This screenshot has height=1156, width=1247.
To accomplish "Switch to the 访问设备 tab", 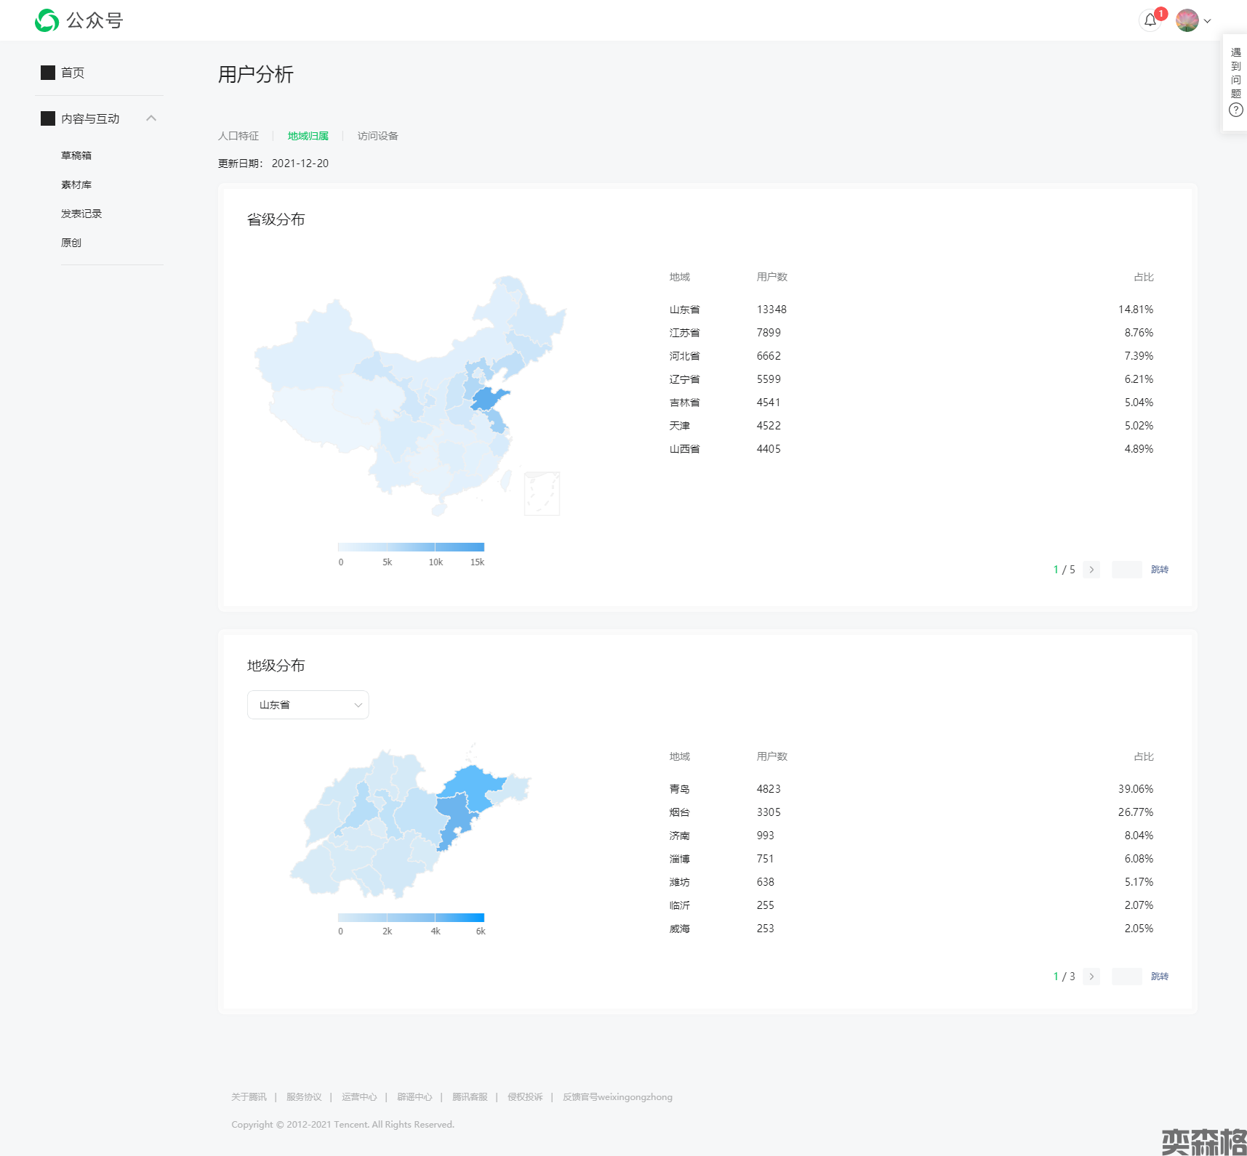I will point(377,136).
